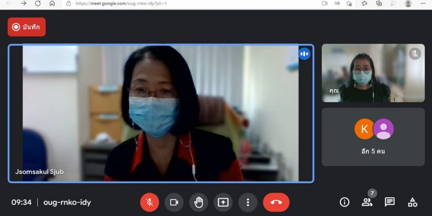Open the 'อีก 5 คน' other participants tile
432x216 pixels.
click(x=373, y=137)
